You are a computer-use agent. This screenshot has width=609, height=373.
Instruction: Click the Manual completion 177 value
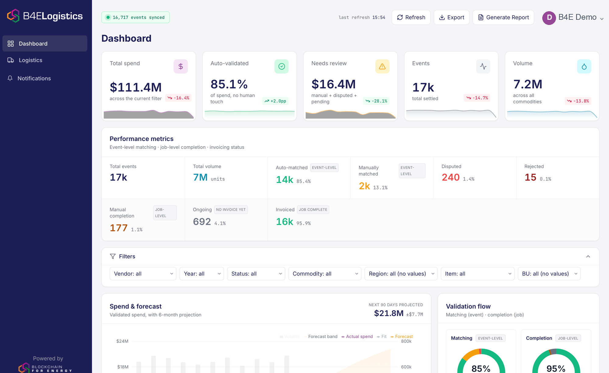(118, 228)
